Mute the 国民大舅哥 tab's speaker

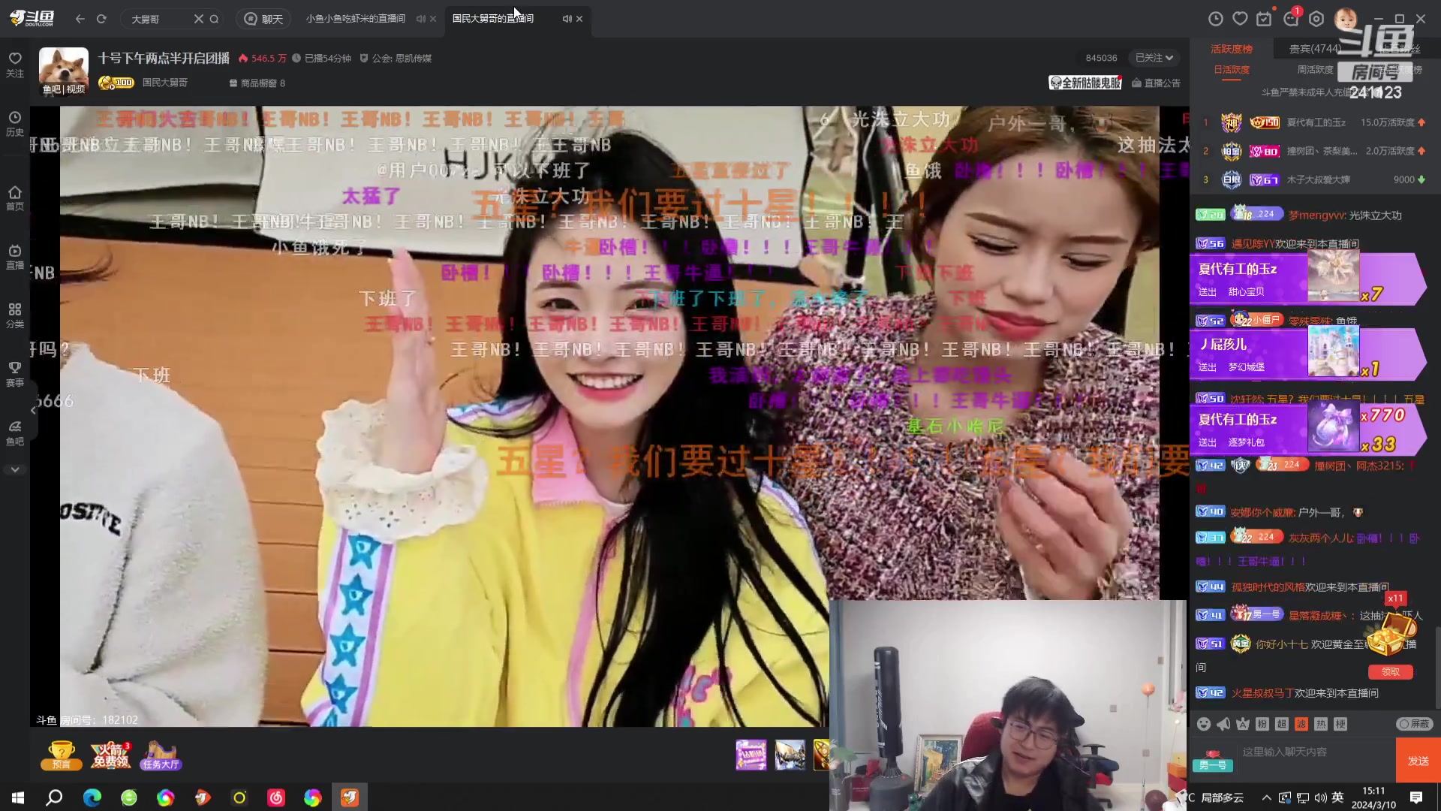click(x=567, y=19)
